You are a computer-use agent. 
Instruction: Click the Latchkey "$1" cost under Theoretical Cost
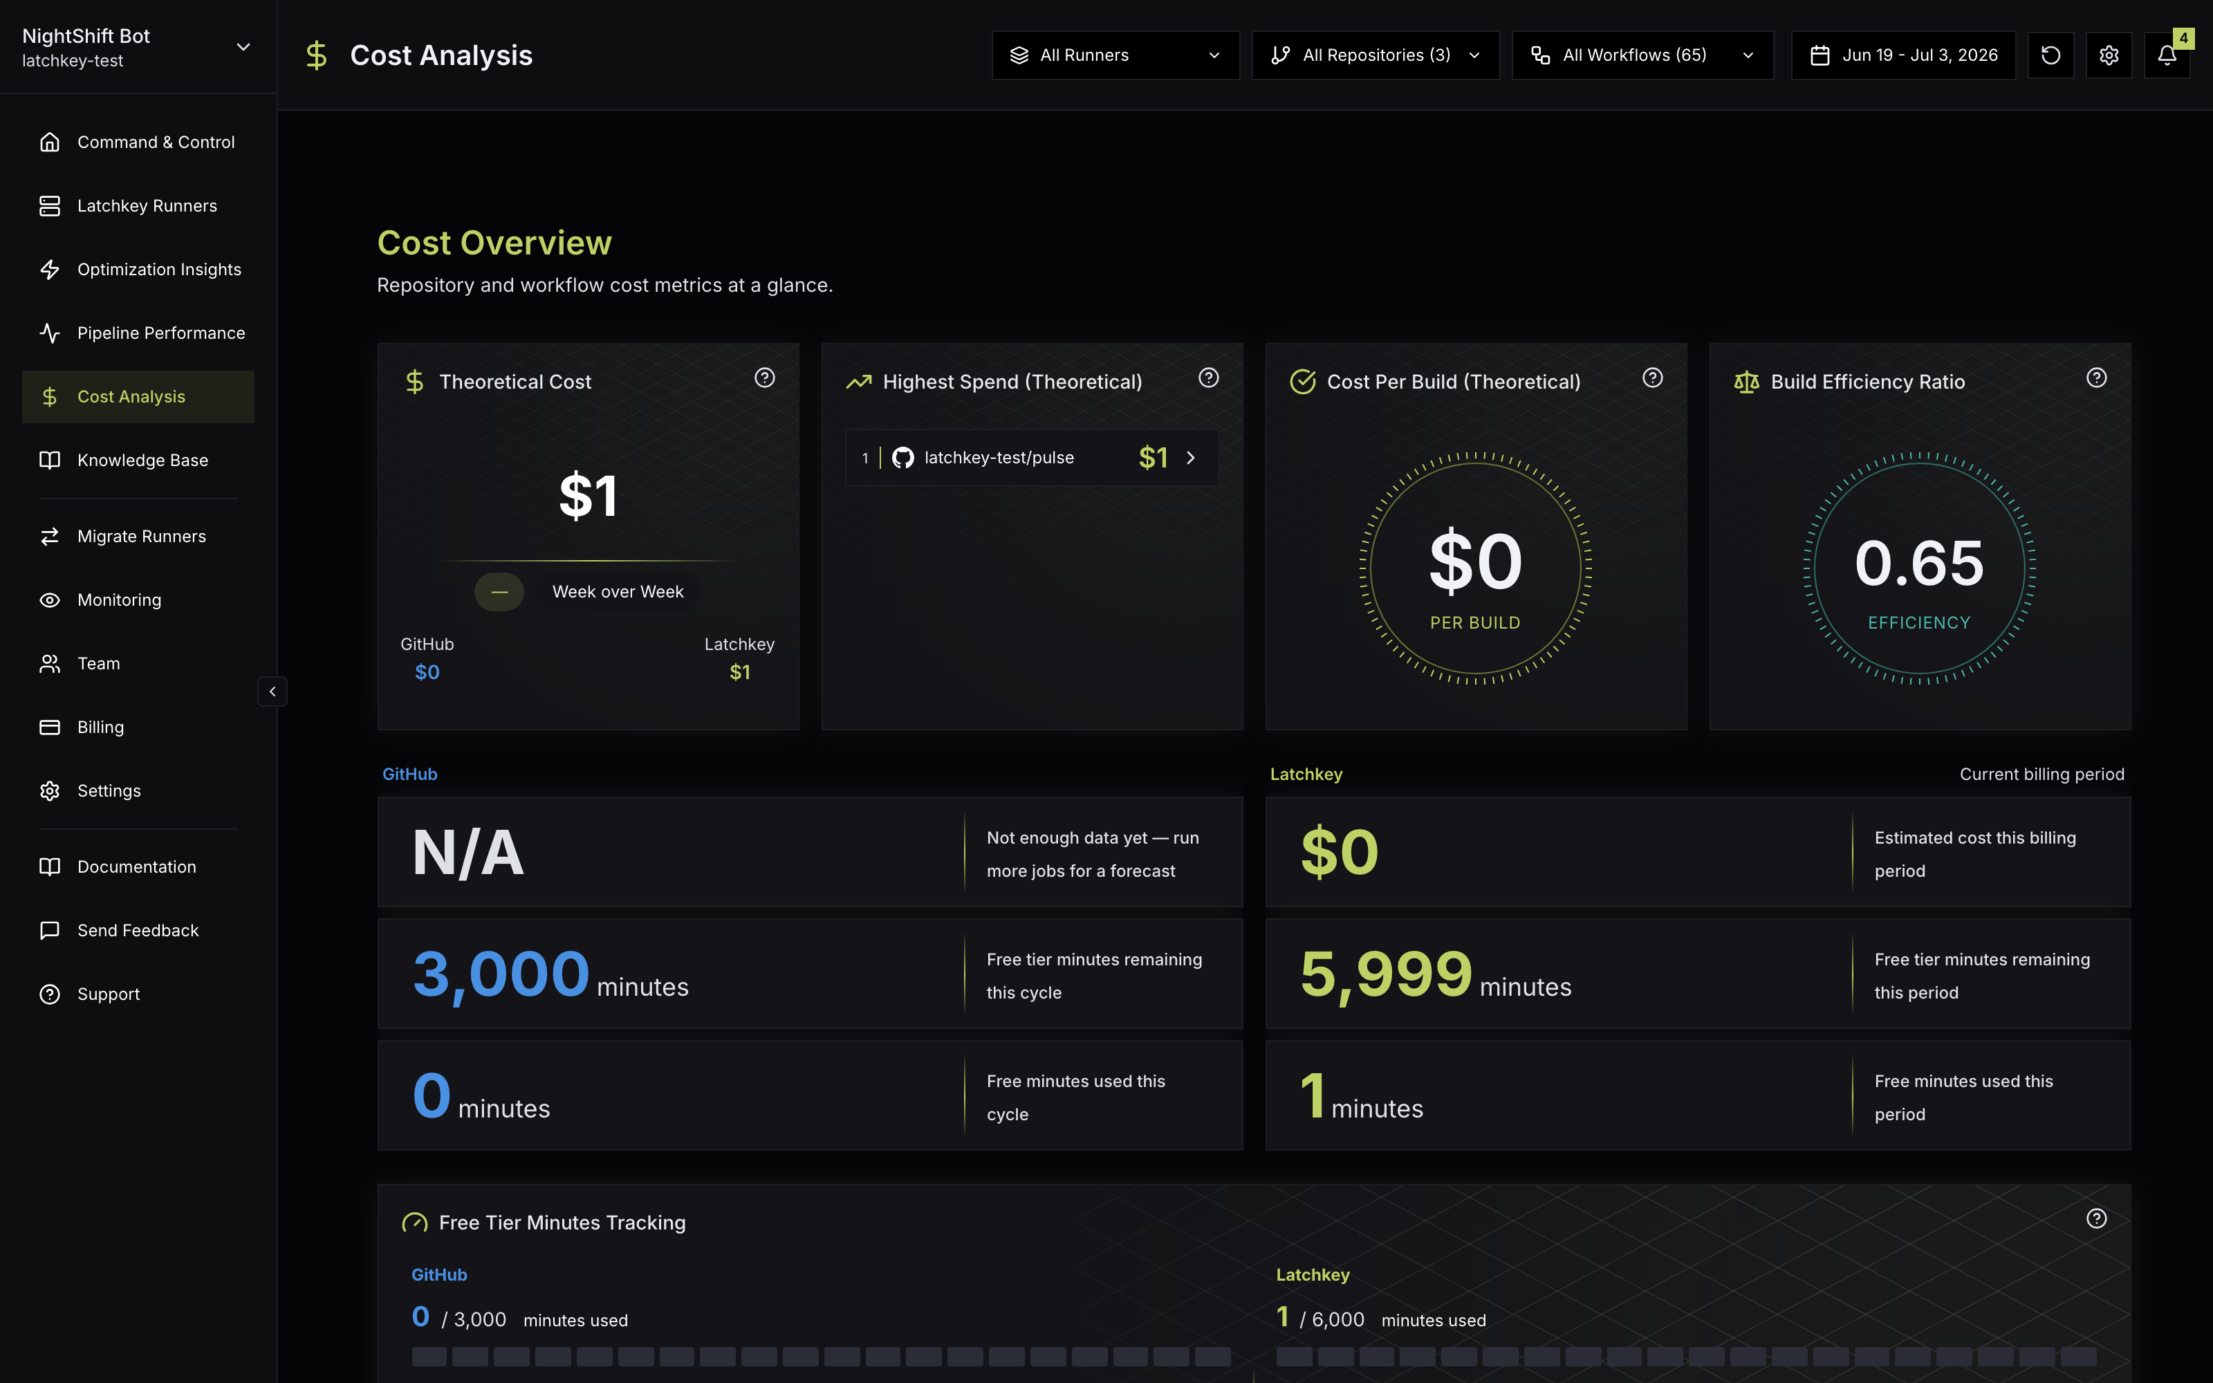pos(740,672)
